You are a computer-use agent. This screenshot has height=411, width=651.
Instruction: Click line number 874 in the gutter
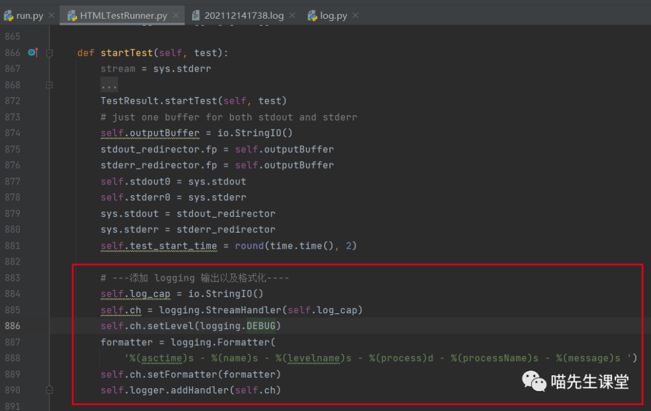13,133
